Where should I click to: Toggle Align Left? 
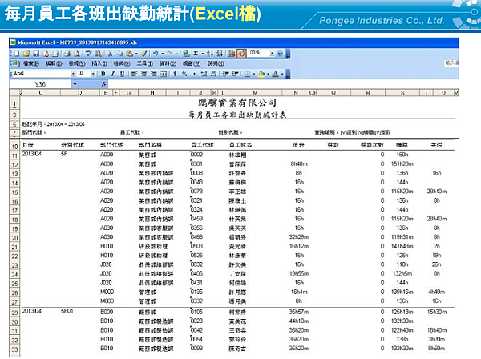pyautogui.click(x=134, y=74)
